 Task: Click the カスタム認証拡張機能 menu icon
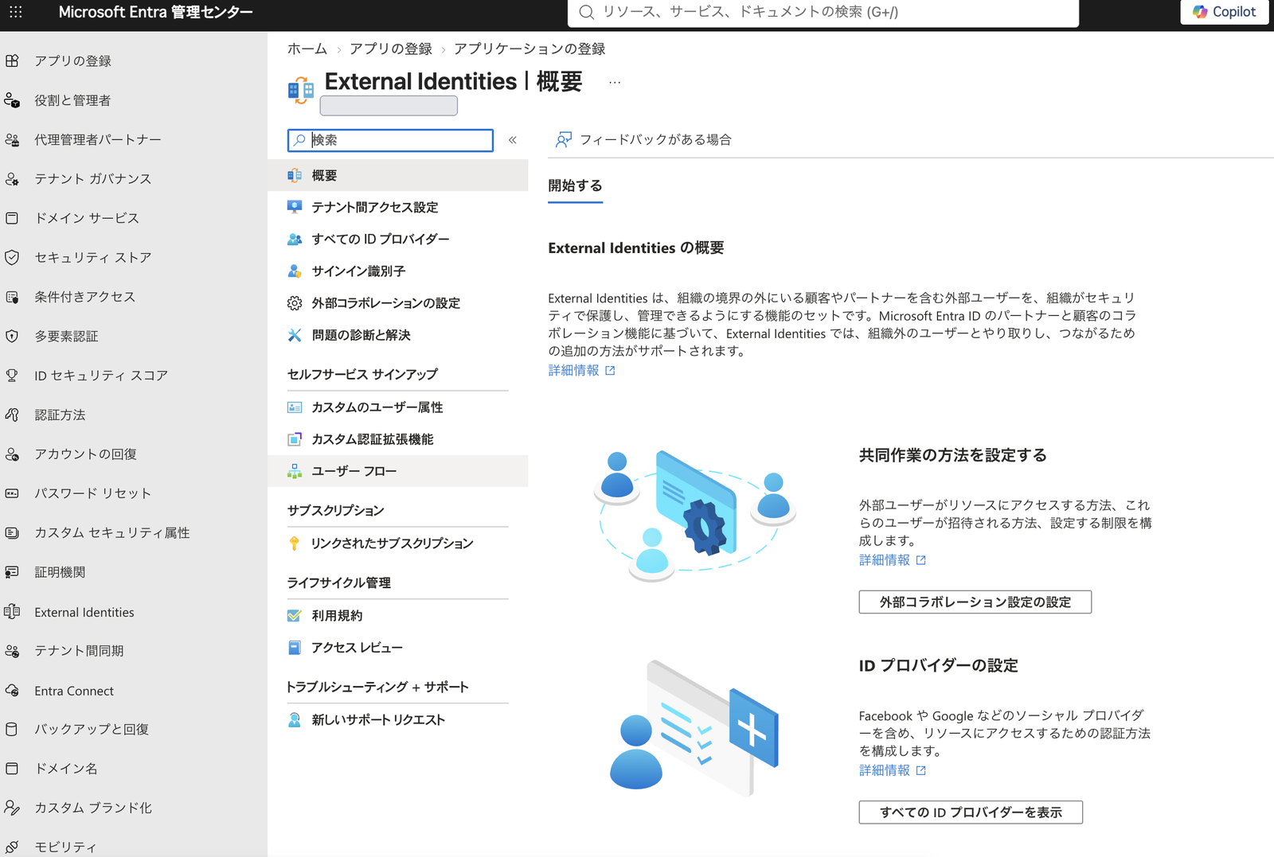[x=295, y=439]
